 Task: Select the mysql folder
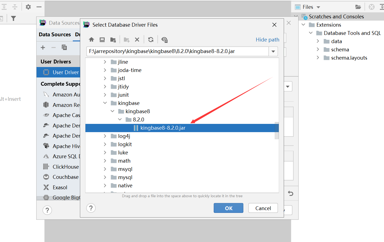pyautogui.click(x=125, y=177)
